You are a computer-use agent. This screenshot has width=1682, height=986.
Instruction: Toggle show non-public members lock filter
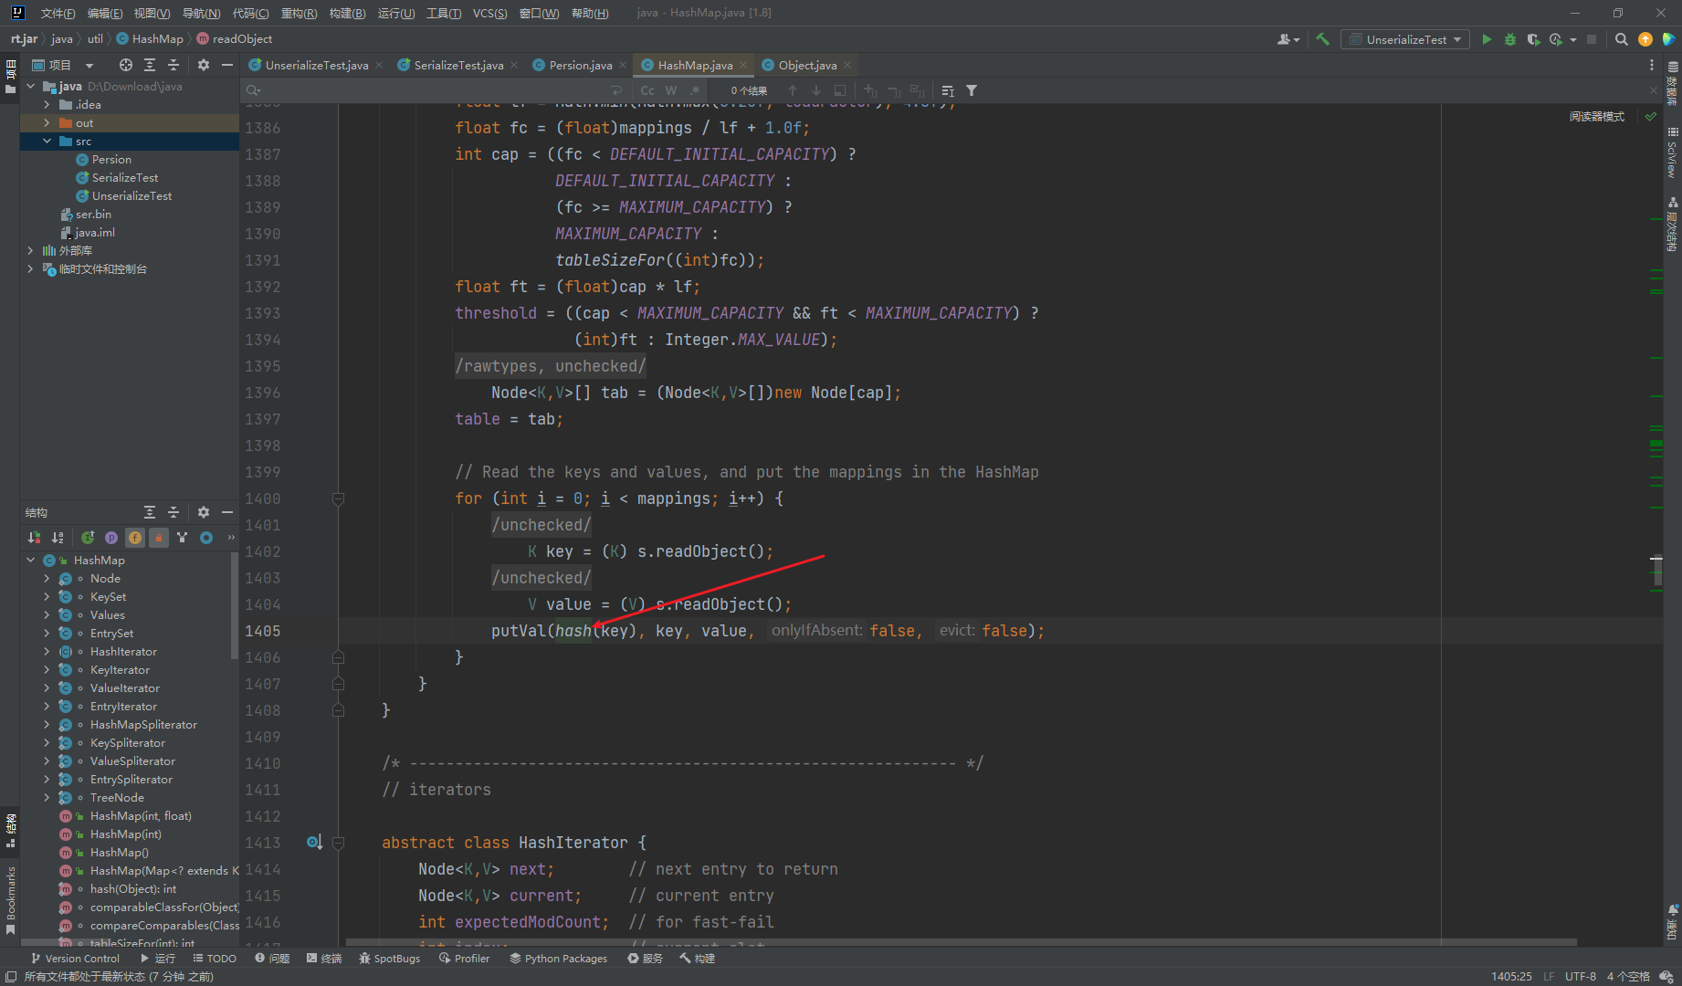click(x=159, y=538)
